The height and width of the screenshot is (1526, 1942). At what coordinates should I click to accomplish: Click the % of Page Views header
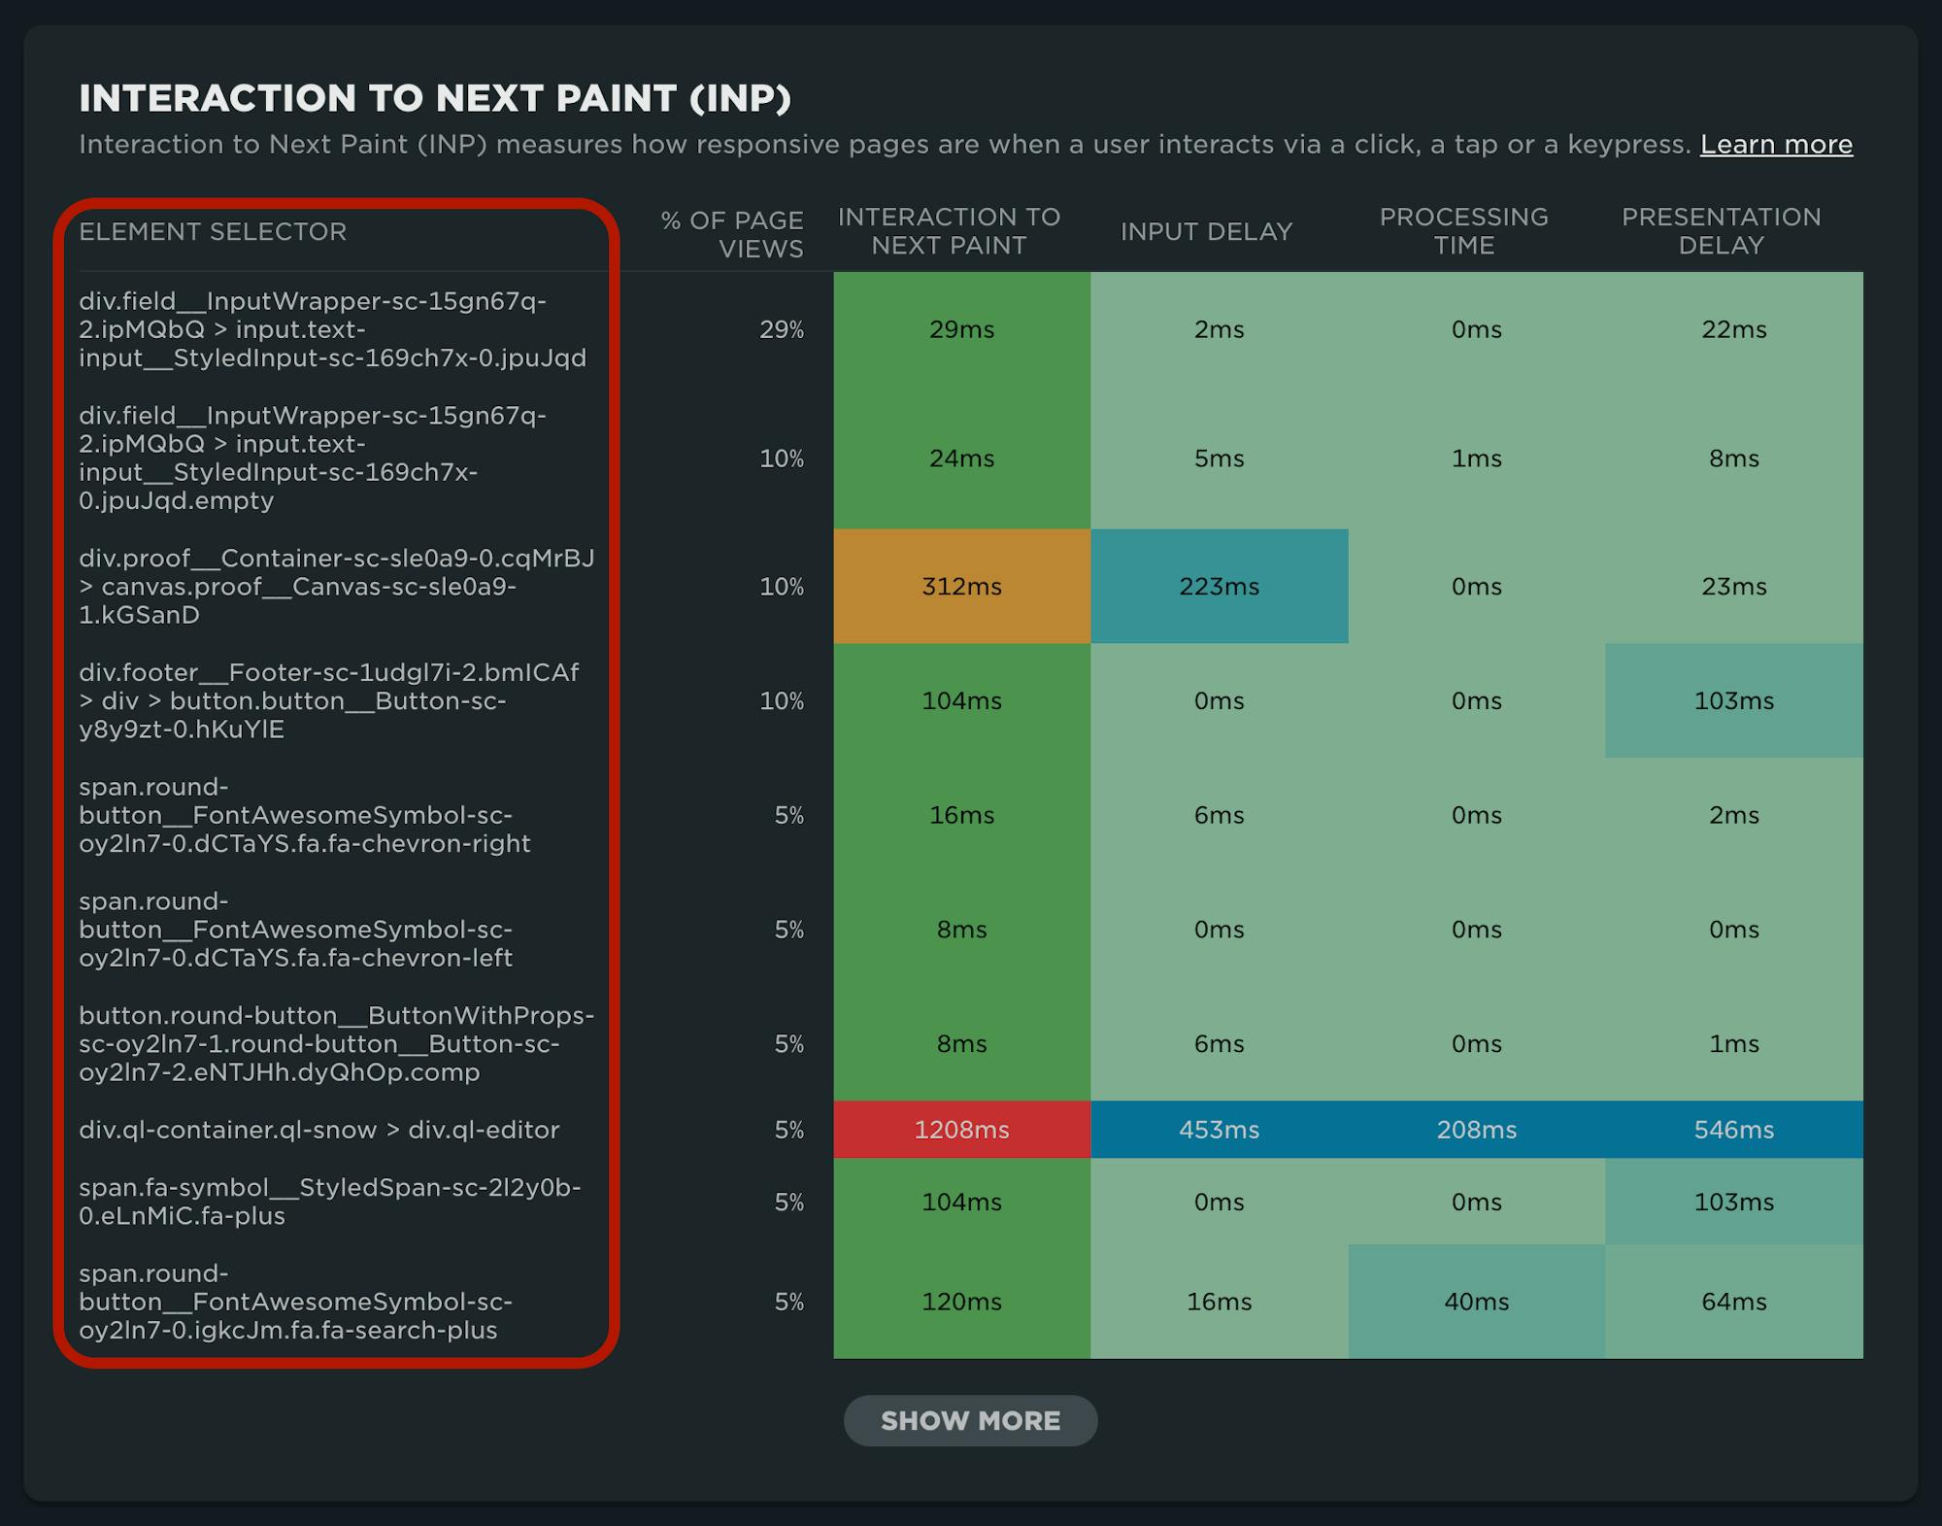[732, 234]
